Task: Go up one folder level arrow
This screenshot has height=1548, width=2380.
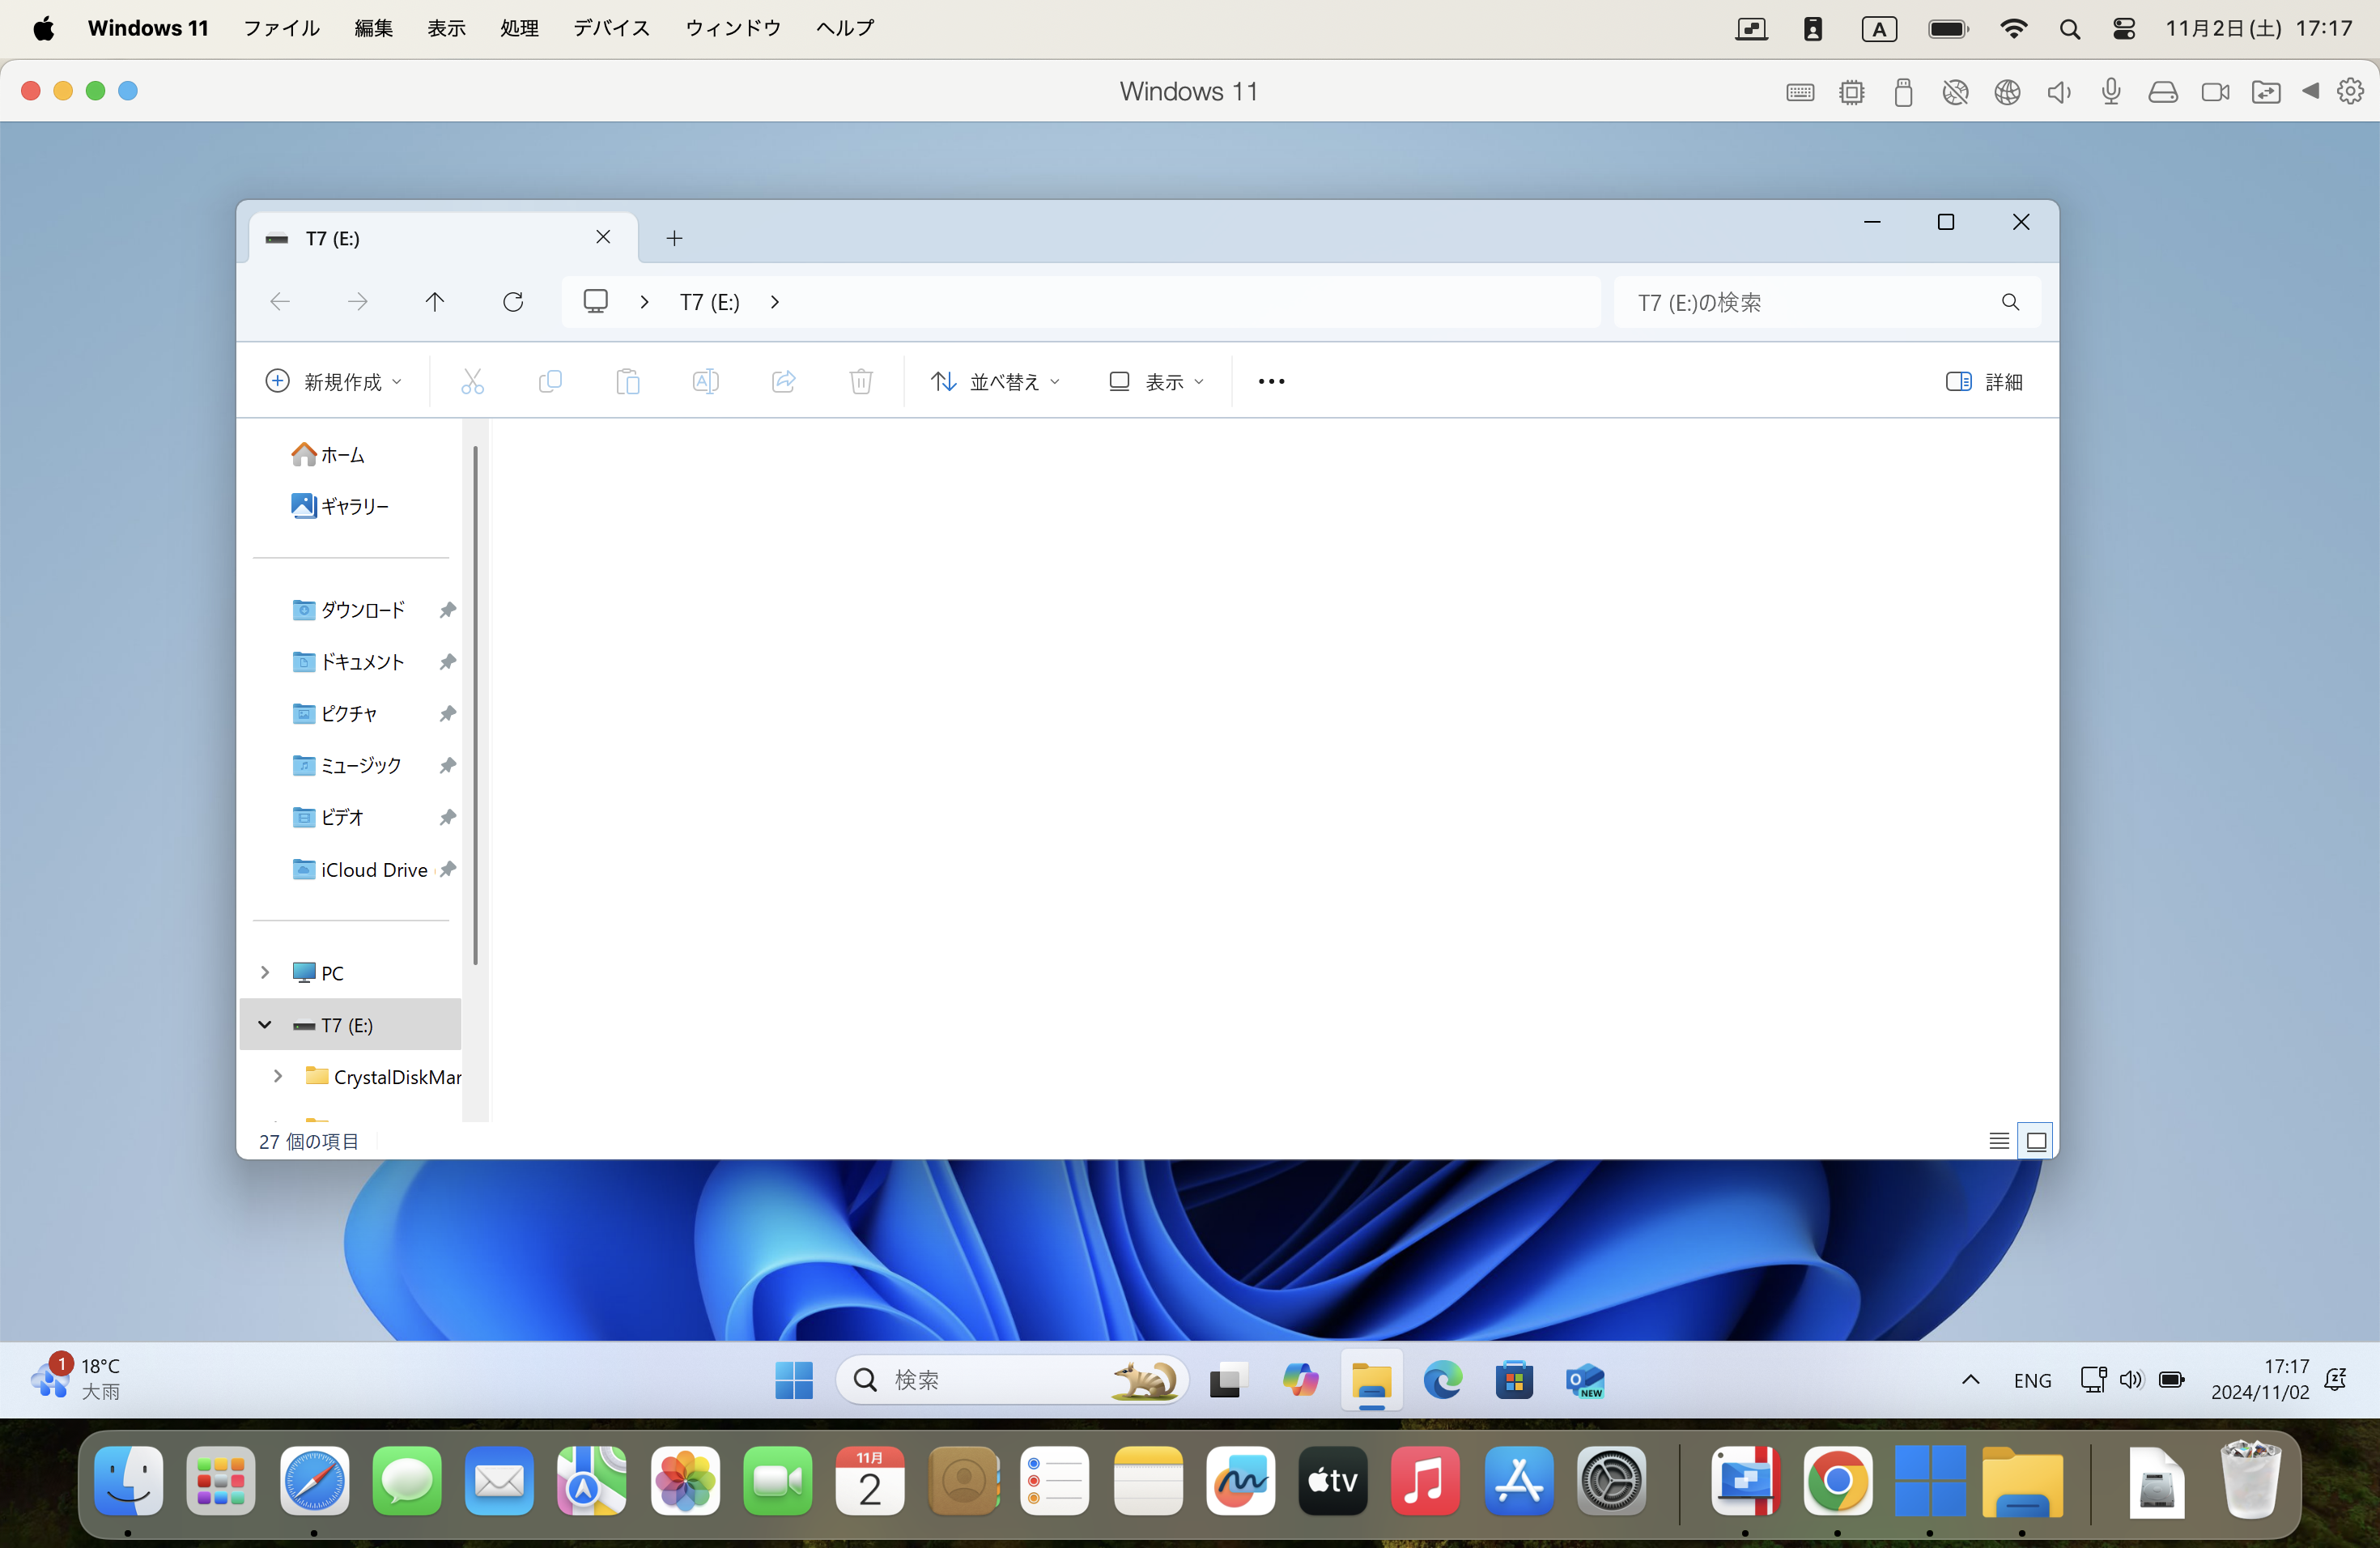Action: click(434, 302)
